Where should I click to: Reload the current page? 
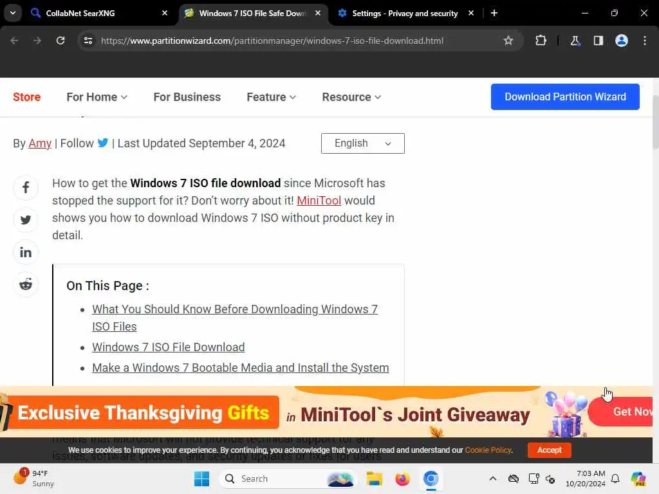coord(60,41)
